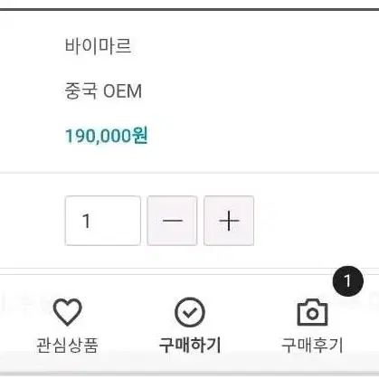Click the 중국 OEM origin text
Image resolution: width=379 pixels, height=379 pixels.
pos(103,90)
